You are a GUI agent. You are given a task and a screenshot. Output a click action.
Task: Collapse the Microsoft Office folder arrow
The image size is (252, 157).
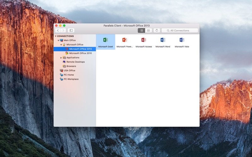point(61,45)
